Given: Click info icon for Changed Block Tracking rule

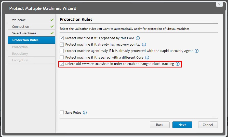Looking at the screenshot, I should [178, 64].
